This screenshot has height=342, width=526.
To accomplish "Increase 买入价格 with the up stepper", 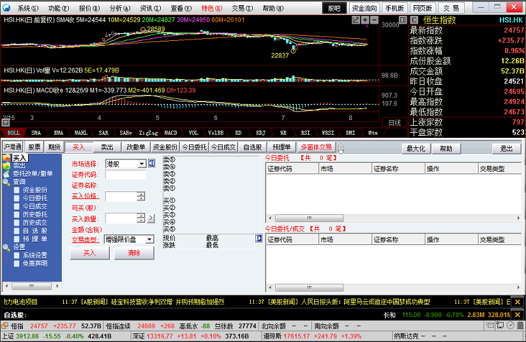I will [x=140, y=194].
